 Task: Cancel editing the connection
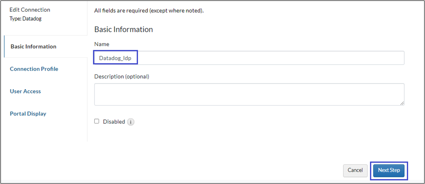(x=355, y=171)
